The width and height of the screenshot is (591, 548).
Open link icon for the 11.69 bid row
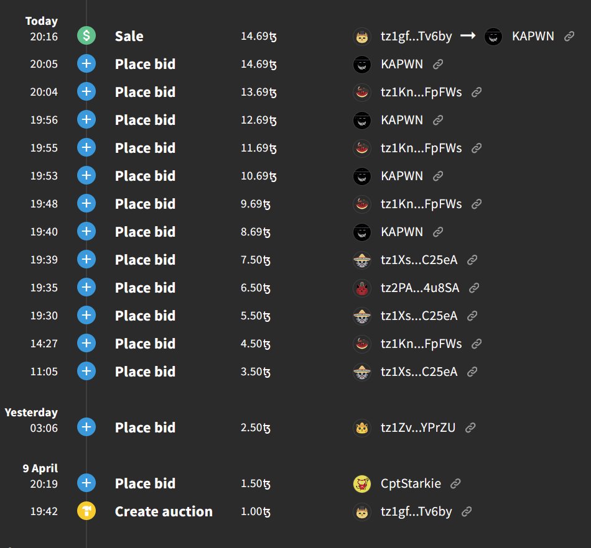point(477,148)
